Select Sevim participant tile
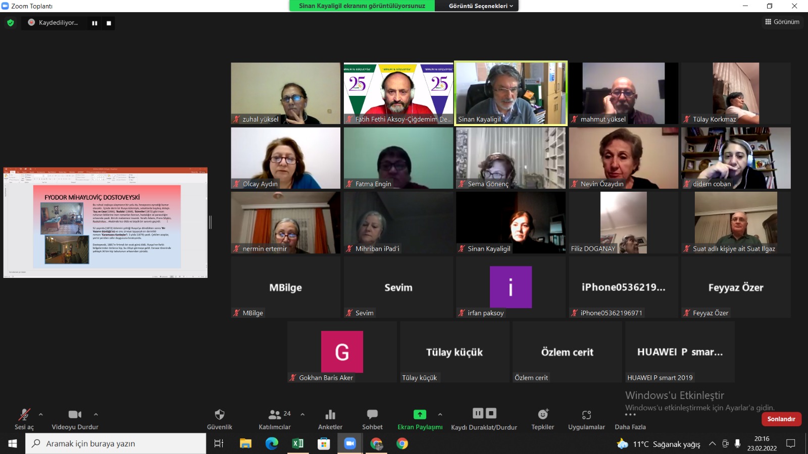The height and width of the screenshot is (454, 808). [x=398, y=287]
